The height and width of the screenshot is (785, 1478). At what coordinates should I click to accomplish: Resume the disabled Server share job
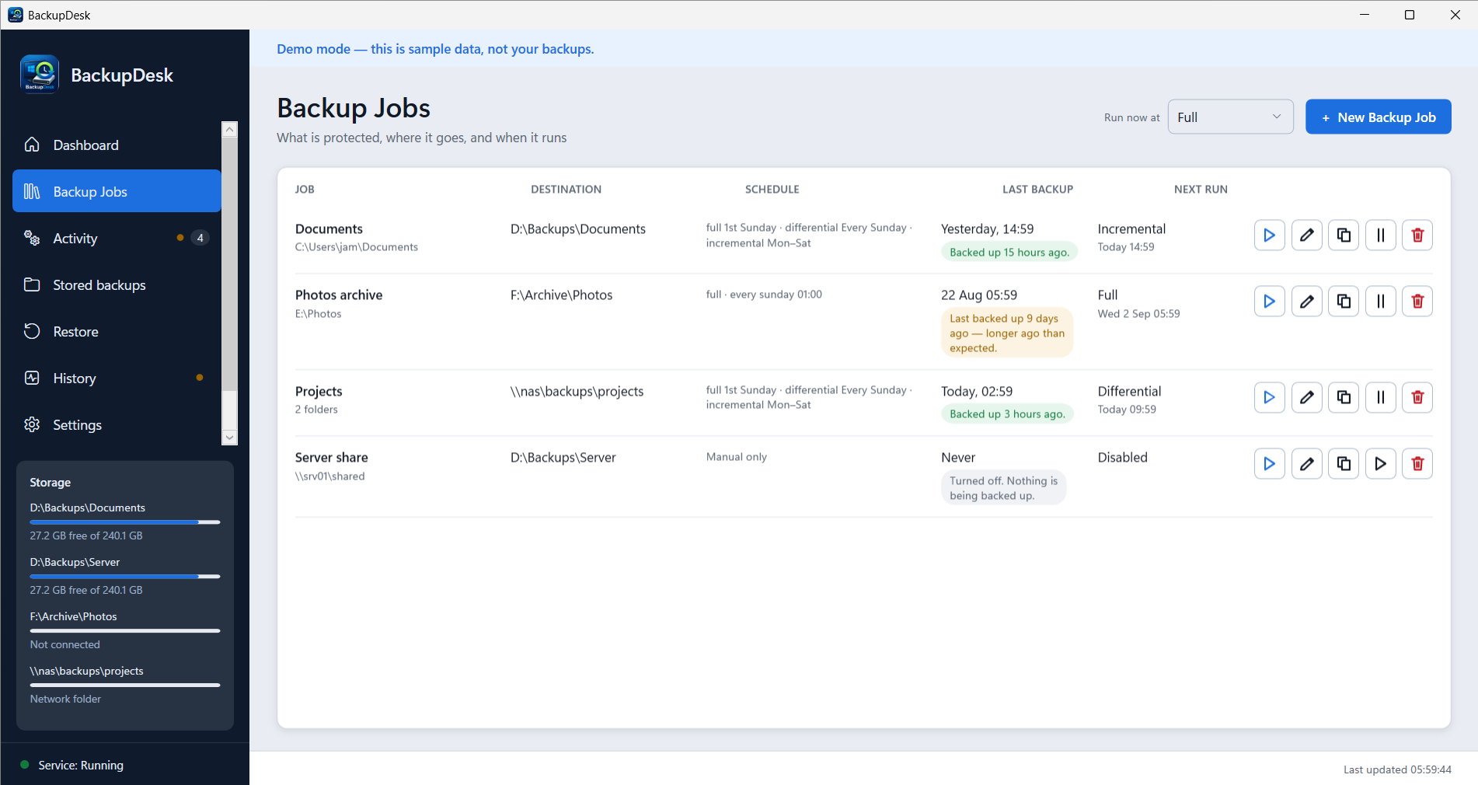(x=1381, y=463)
